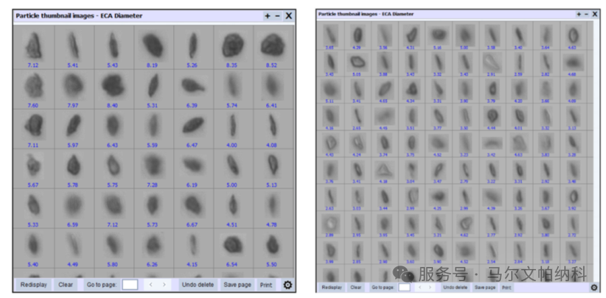Select particle thumbnail labeled 5.41
This screenshot has width=606, height=298.
click(x=74, y=46)
